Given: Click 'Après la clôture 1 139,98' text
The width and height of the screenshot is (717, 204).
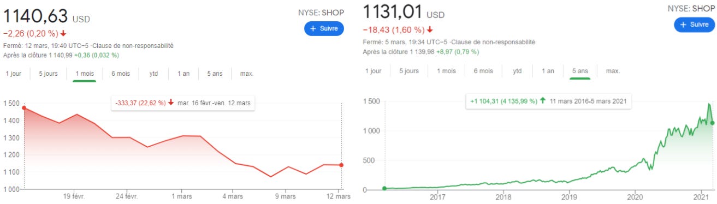Looking at the screenshot, I should [x=399, y=52].
